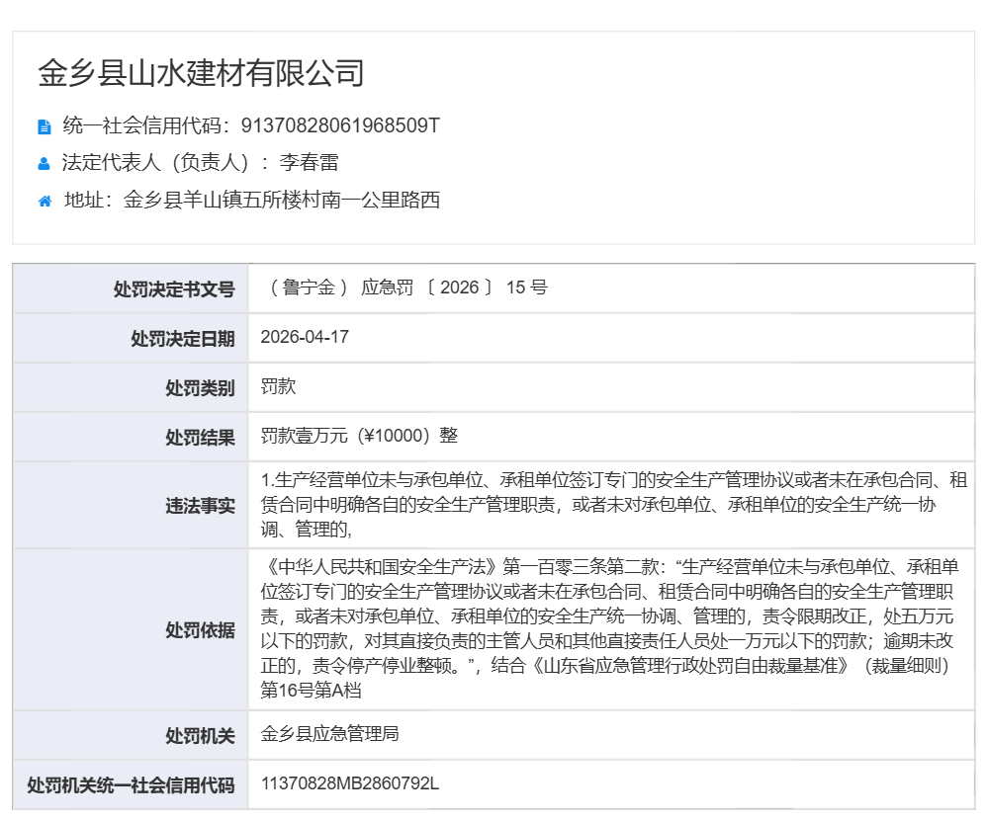Click the penalty document number ending in 15 号

405,287
